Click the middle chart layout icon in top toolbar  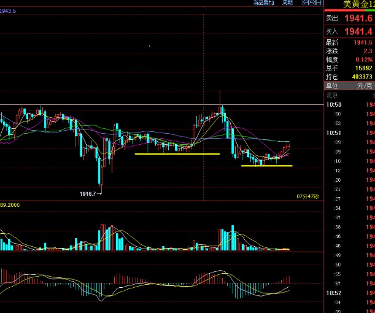312,3
